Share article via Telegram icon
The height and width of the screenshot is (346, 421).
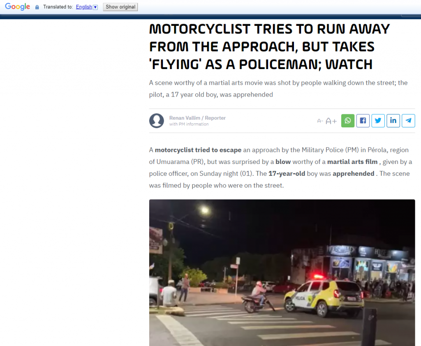pyautogui.click(x=408, y=120)
